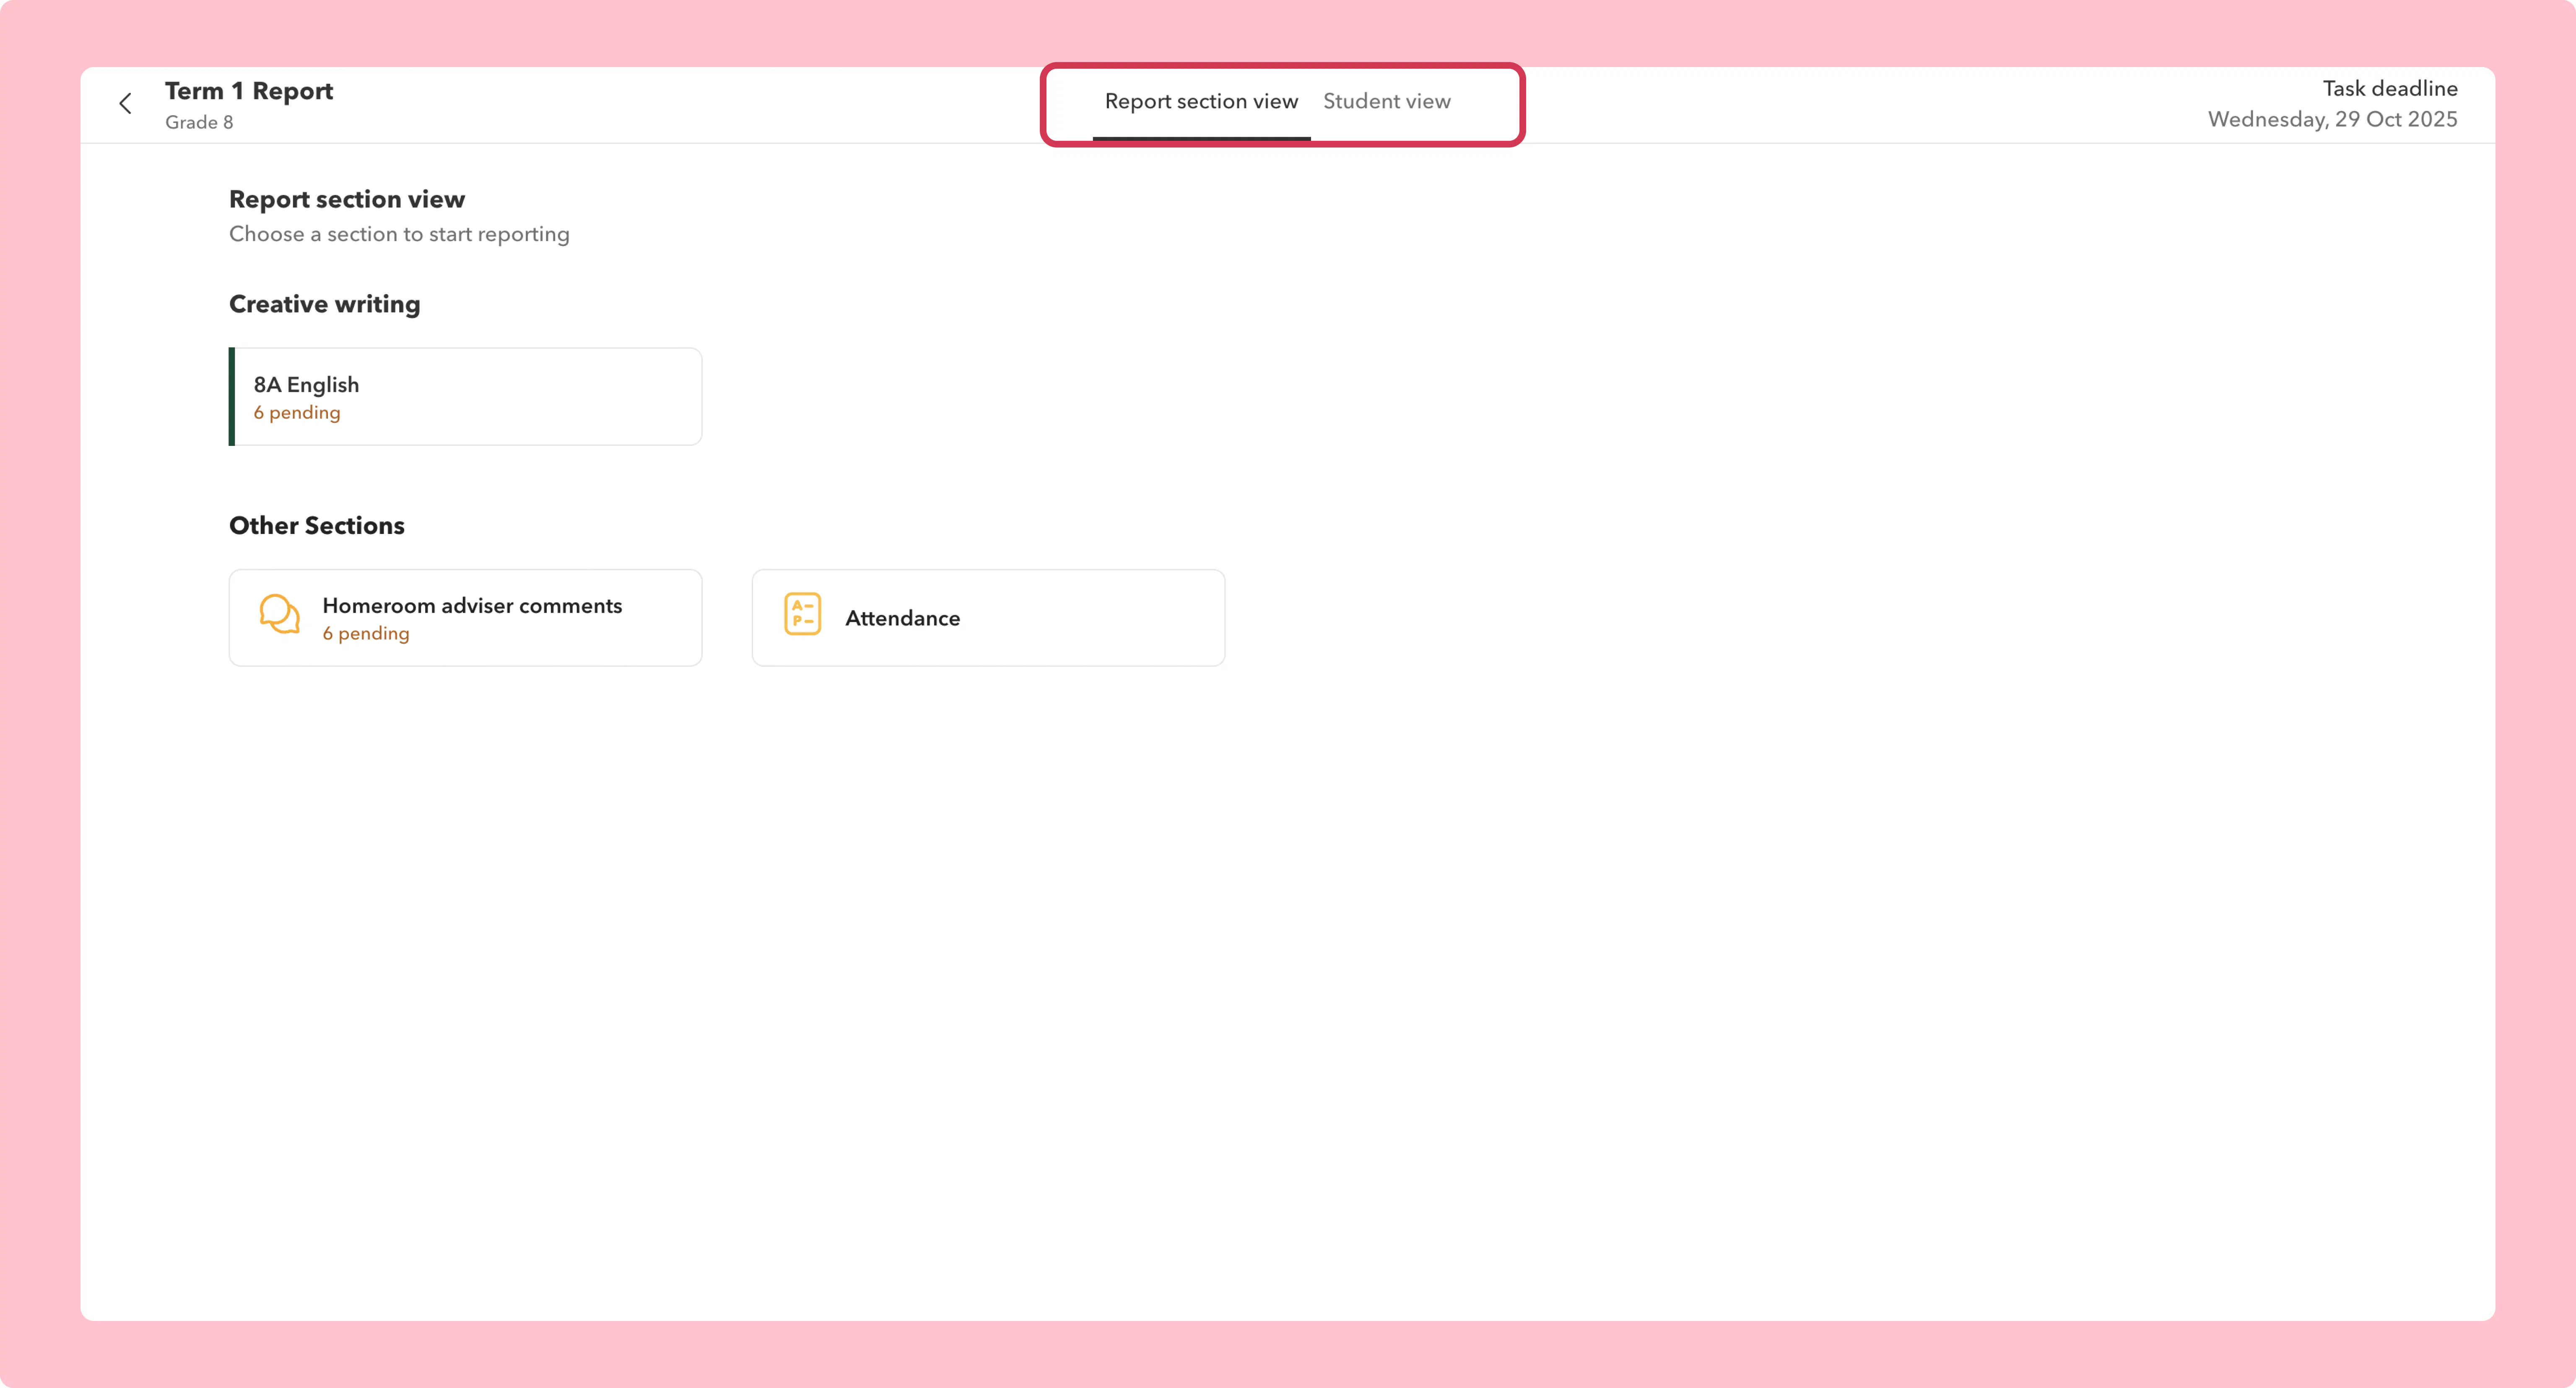Click the Creative writing heading
The width and height of the screenshot is (2576, 1388).
(324, 304)
